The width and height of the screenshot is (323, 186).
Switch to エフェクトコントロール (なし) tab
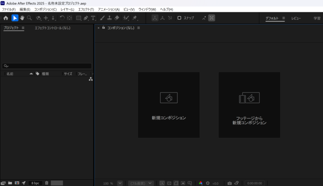(x=53, y=28)
